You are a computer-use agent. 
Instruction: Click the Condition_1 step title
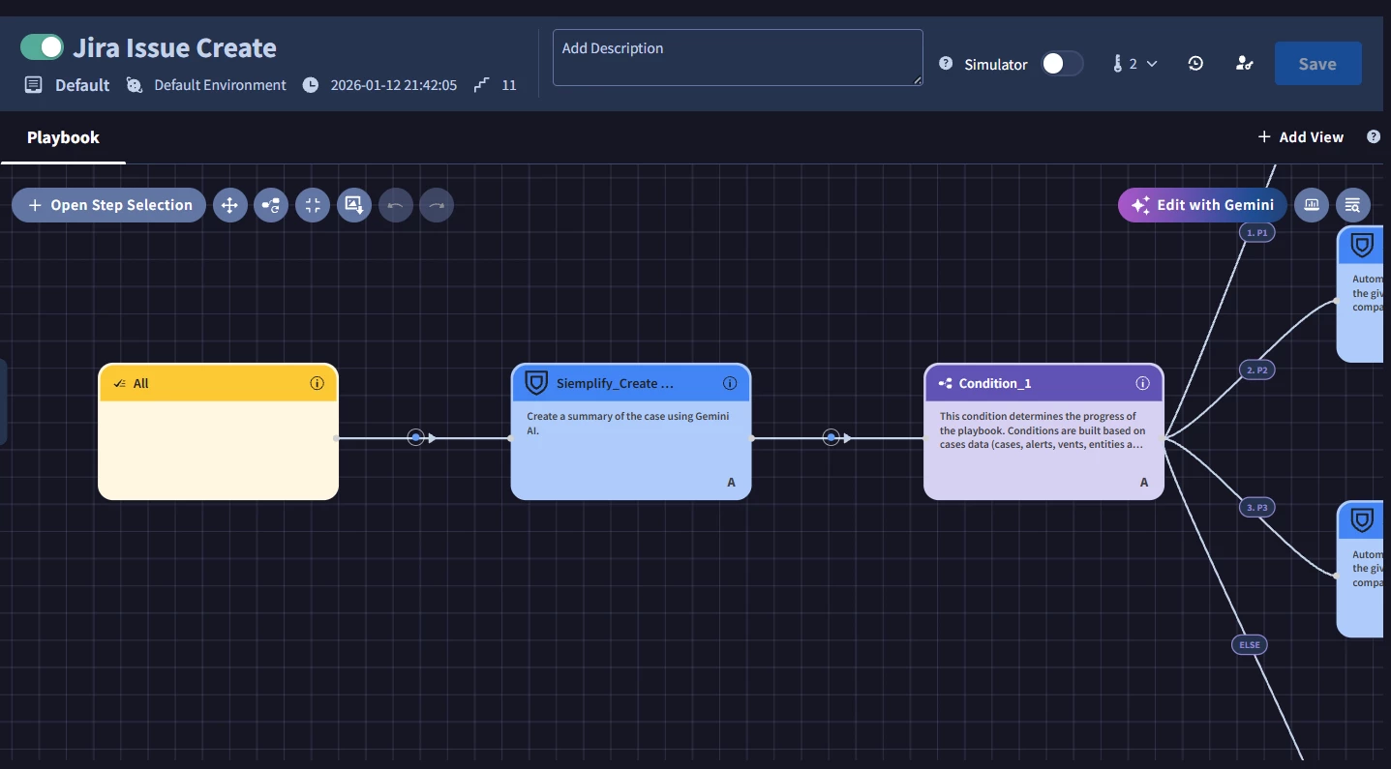coord(995,384)
